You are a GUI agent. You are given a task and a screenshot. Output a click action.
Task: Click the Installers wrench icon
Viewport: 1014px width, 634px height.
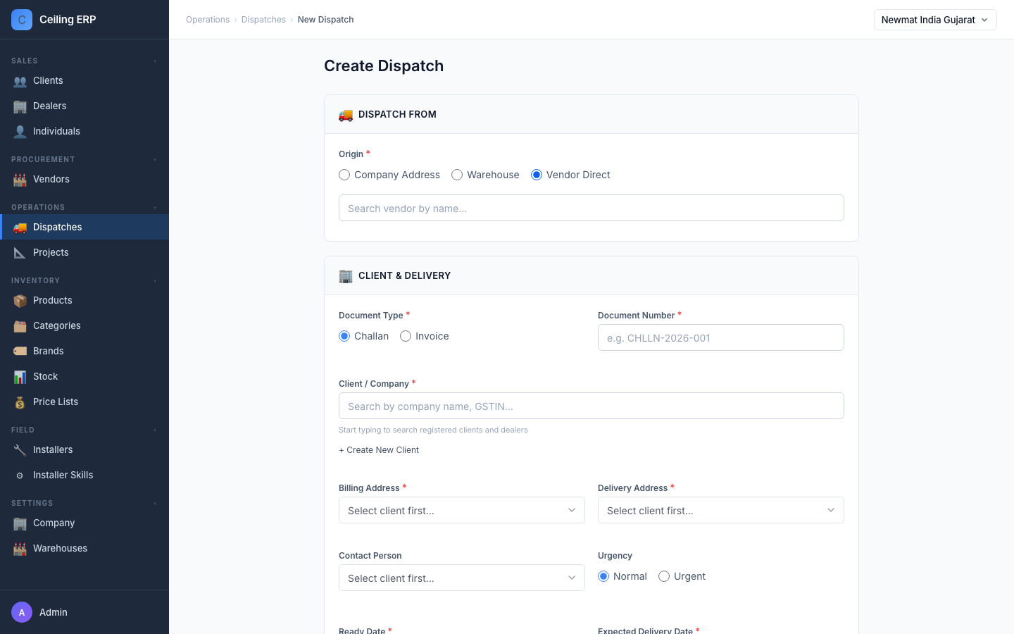20,450
